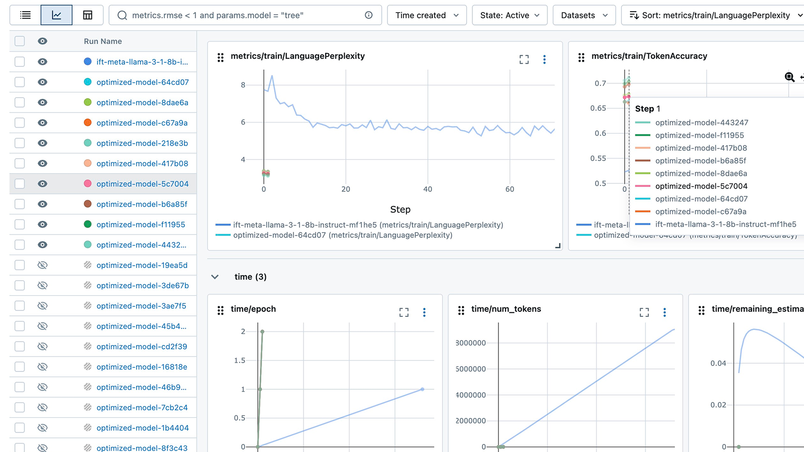Show the hidden optimized-model-19ea5d run

pos(43,265)
